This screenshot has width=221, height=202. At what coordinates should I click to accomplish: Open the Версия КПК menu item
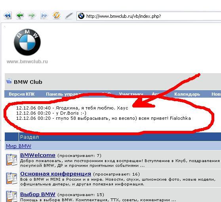tap(21, 94)
